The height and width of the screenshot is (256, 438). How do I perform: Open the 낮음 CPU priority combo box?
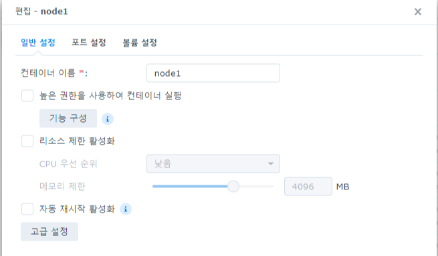tap(213, 163)
